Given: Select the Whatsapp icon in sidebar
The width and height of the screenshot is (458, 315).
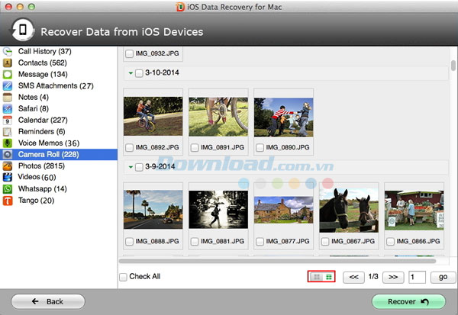Looking at the screenshot, I should click(8, 188).
